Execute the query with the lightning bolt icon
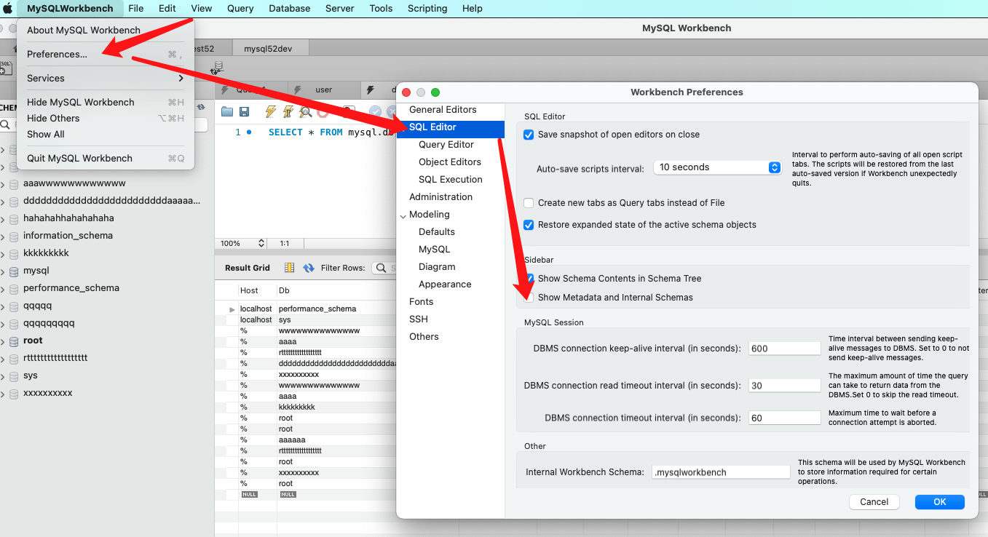The width and height of the screenshot is (988, 537). pos(270,111)
